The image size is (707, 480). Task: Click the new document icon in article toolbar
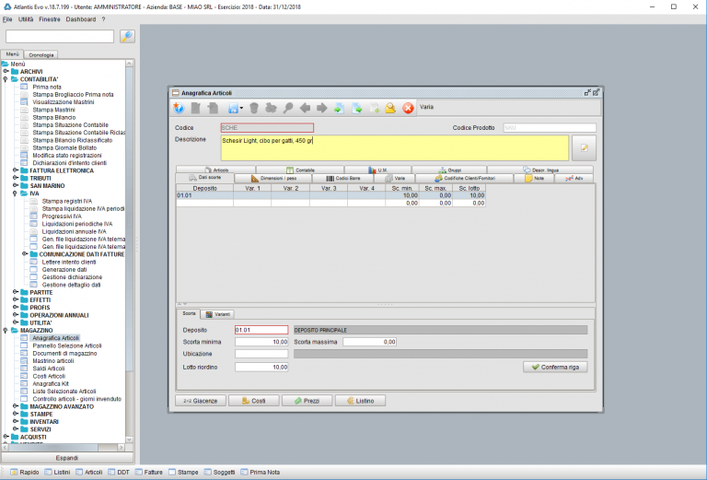tap(196, 108)
